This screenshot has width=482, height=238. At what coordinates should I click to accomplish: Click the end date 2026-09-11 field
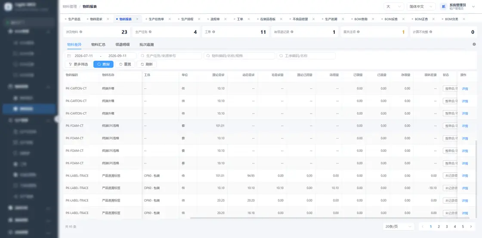coord(117,56)
